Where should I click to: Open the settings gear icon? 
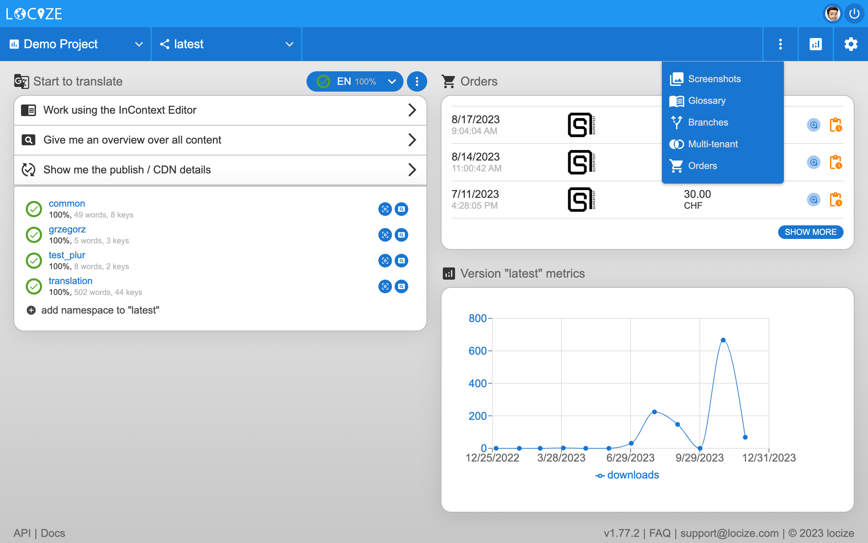click(x=851, y=44)
